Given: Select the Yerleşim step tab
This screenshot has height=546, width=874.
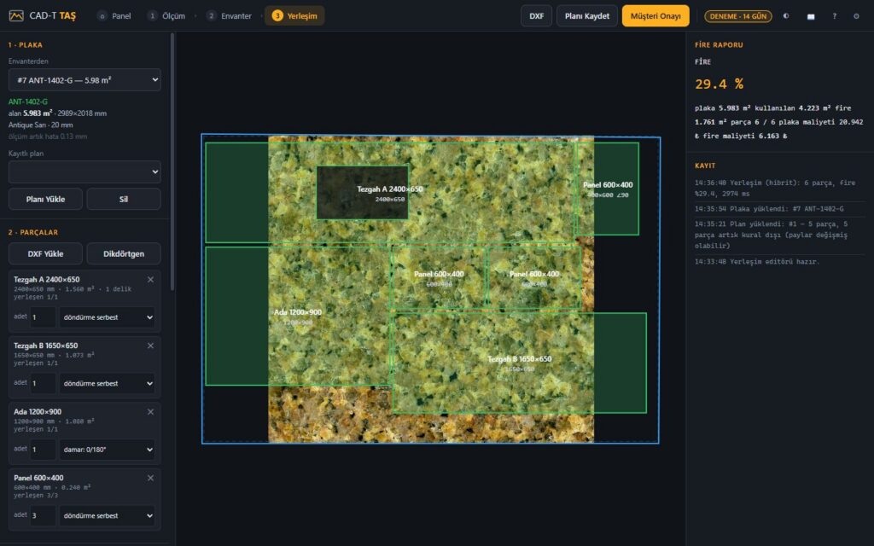Looking at the screenshot, I should click(294, 15).
